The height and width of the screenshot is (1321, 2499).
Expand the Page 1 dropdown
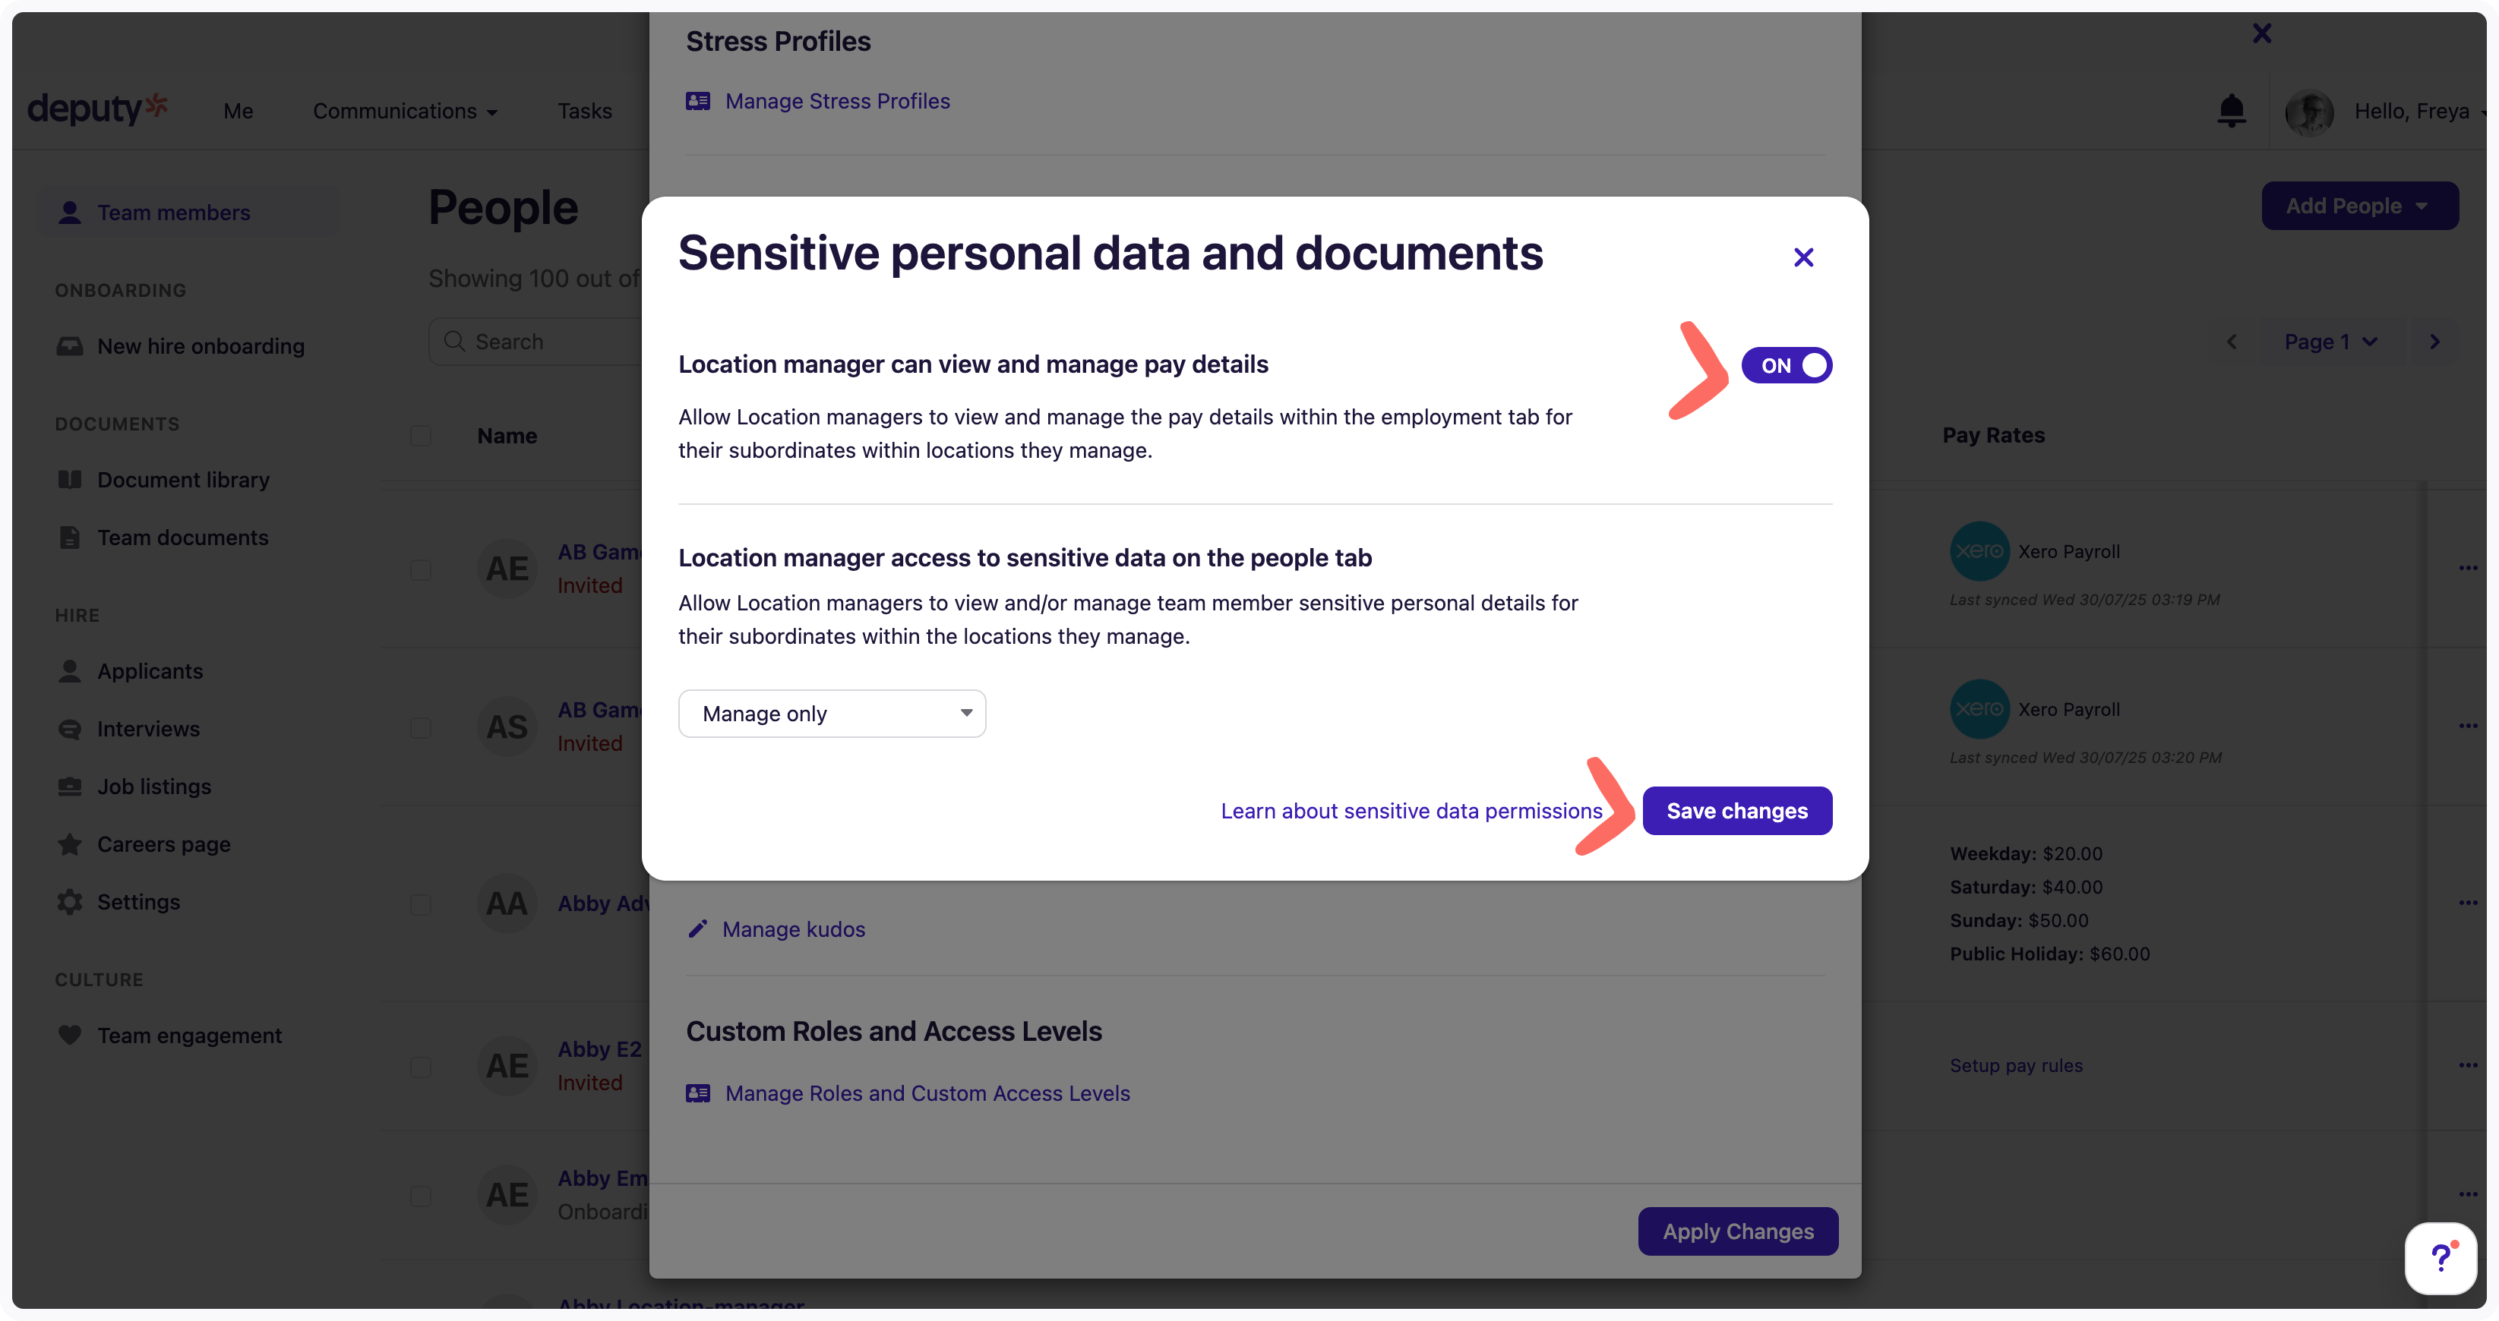point(2329,342)
